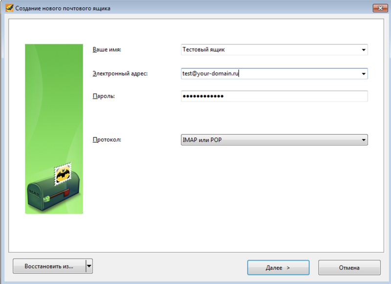Viewport: 391px width, 284px height.
Task: Cancel with the "Отмена" button
Action: (x=349, y=267)
